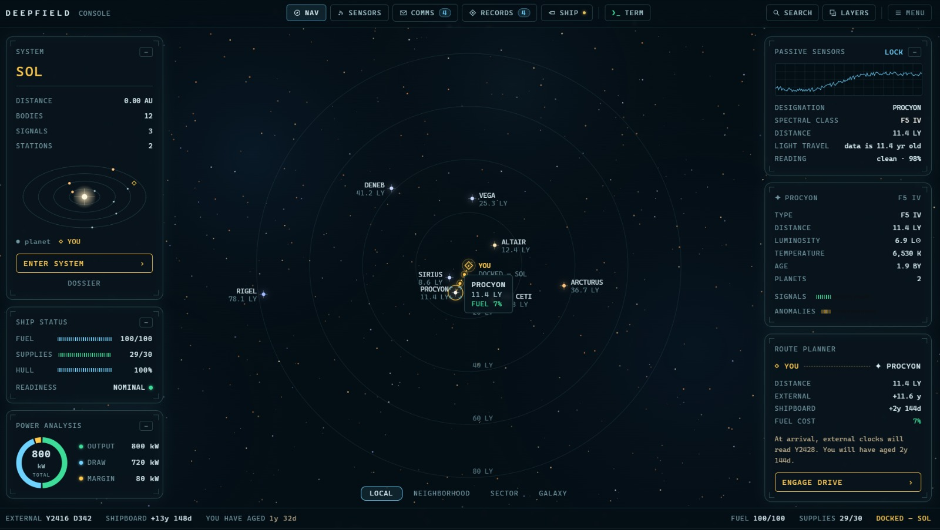Select the NEIGHBORHOOD map scale
The width and height of the screenshot is (940, 530).
pos(442,494)
